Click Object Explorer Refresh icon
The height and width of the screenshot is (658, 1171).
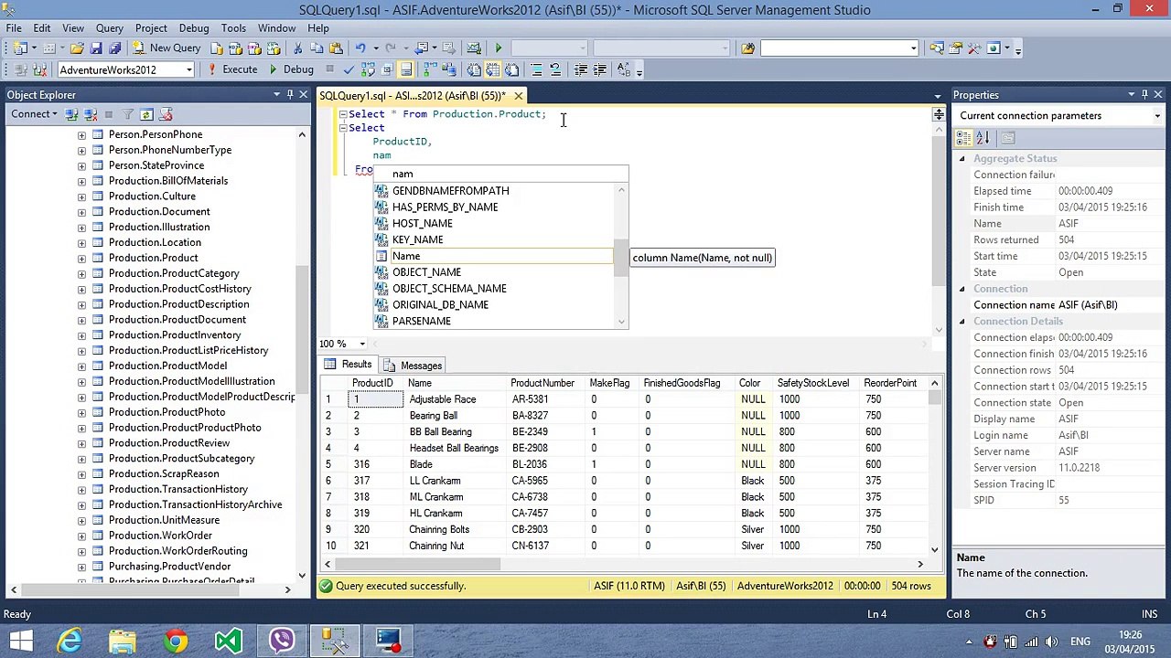click(146, 114)
